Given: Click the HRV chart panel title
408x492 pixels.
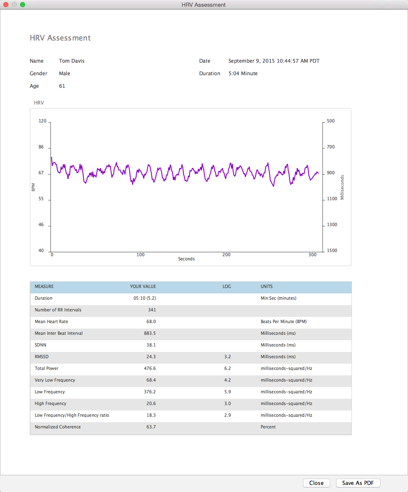Looking at the screenshot, I should pyautogui.click(x=38, y=102).
